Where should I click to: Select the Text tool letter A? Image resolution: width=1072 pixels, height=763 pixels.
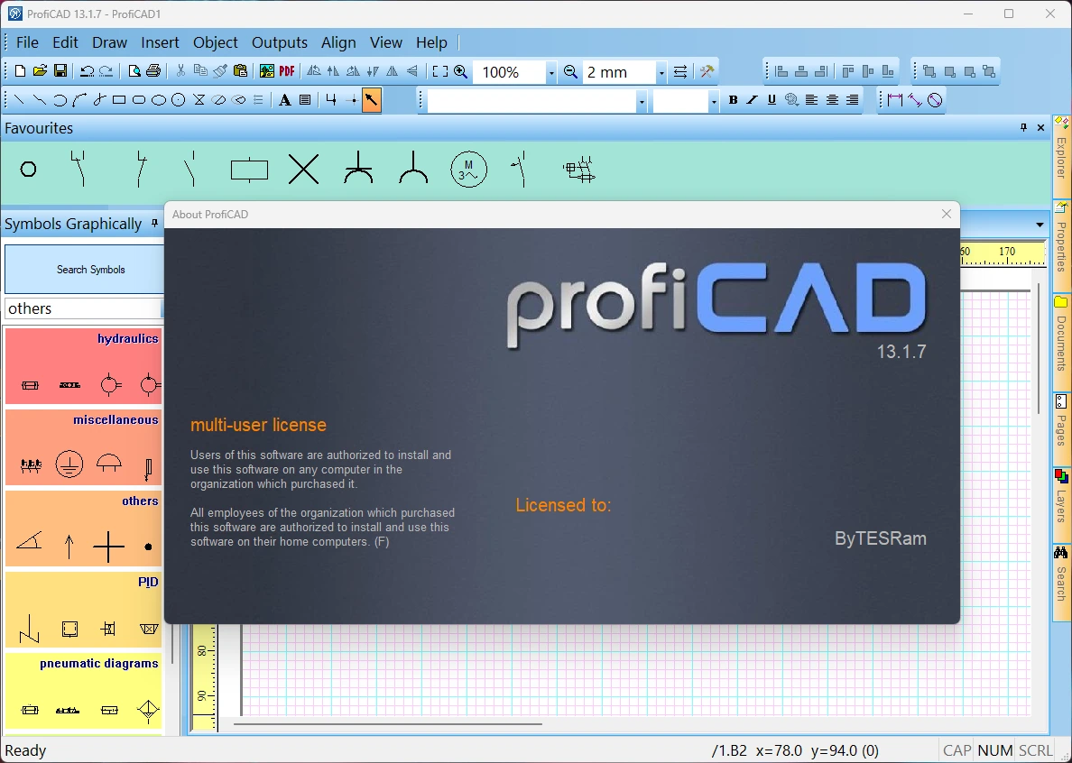285,100
